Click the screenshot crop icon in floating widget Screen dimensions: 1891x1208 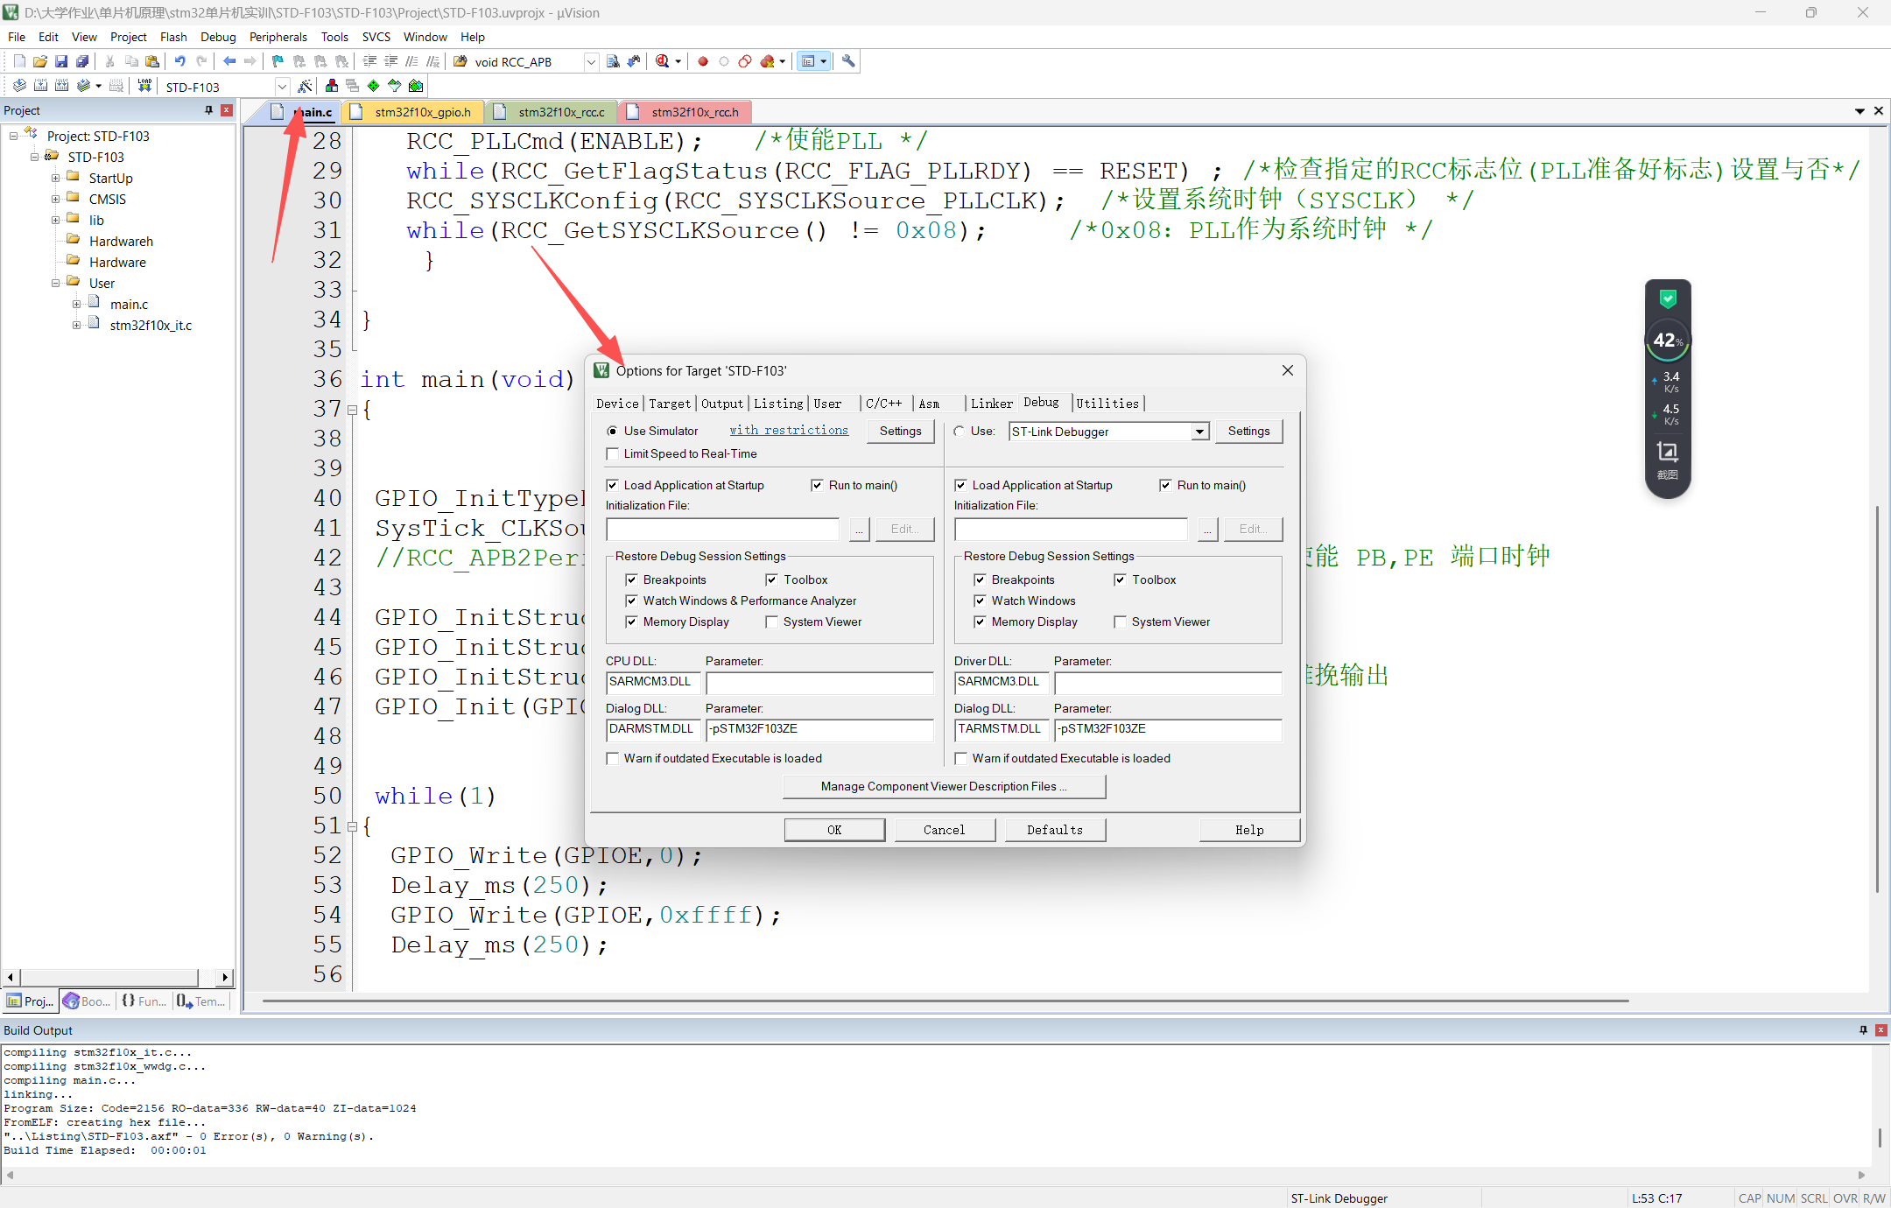[x=1667, y=453]
